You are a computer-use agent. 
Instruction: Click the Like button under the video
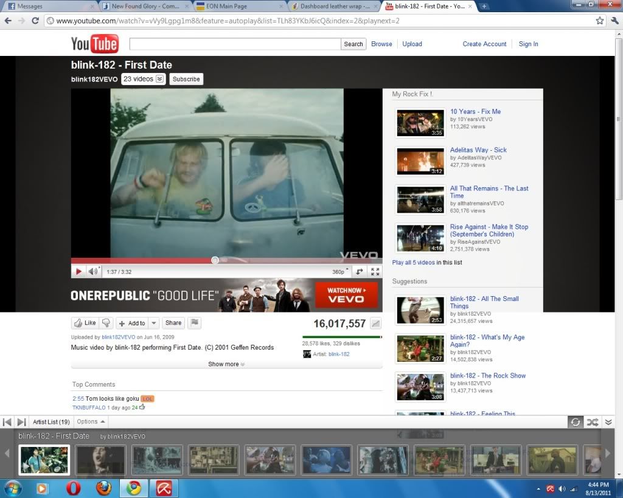[85, 323]
